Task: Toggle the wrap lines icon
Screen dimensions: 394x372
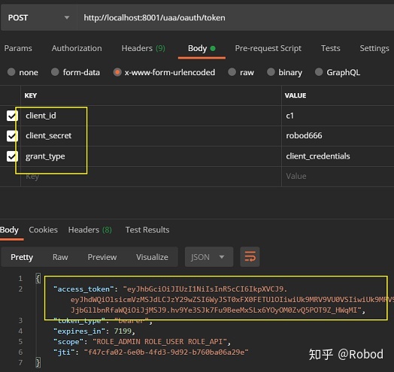Action: 250,257
